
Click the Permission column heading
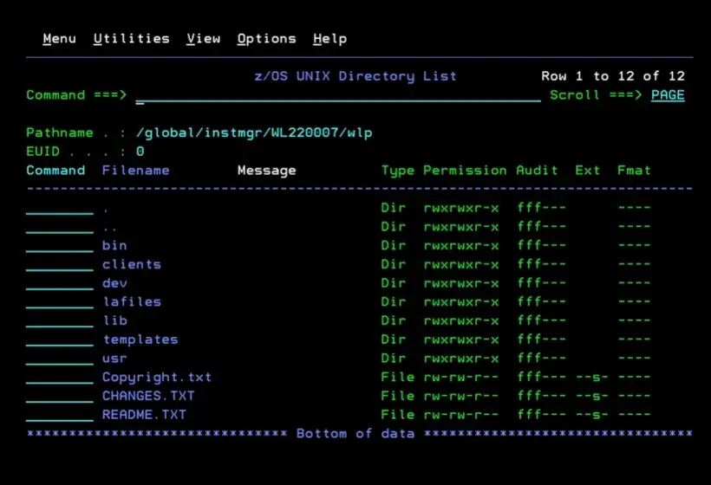pyautogui.click(x=465, y=171)
